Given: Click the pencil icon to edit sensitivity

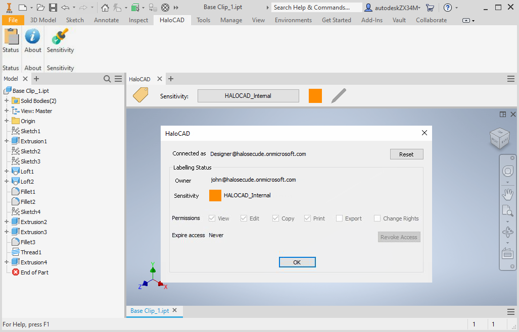Looking at the screenshot, I should (339, 95).
